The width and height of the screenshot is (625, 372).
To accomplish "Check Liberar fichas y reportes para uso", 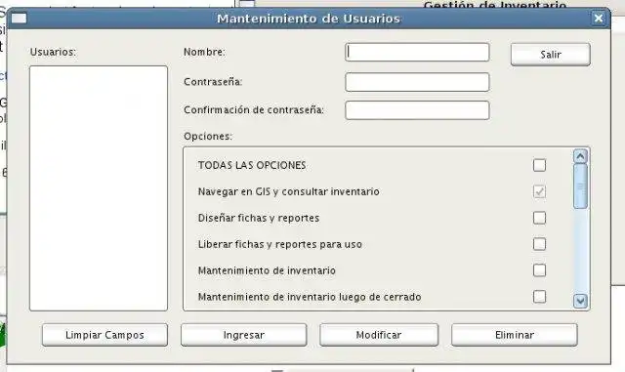I will (x=539, y=244).
